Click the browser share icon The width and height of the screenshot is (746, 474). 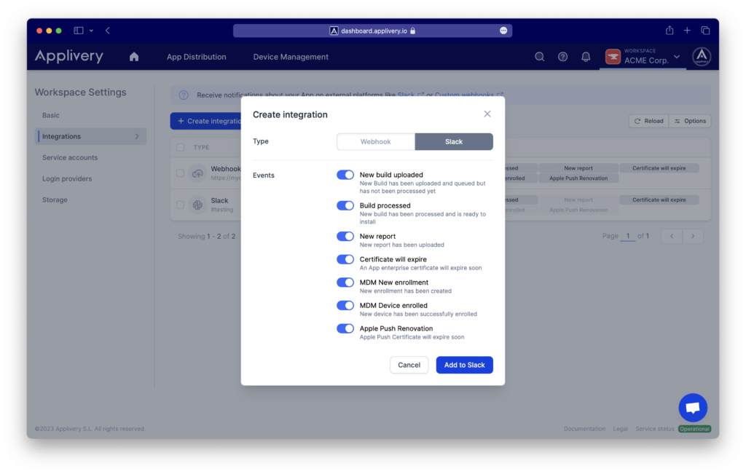[x=670, y=31]
